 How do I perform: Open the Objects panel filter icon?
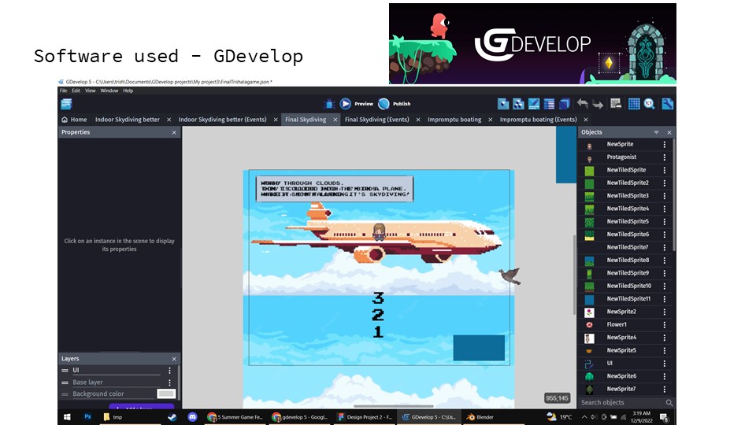656,132
